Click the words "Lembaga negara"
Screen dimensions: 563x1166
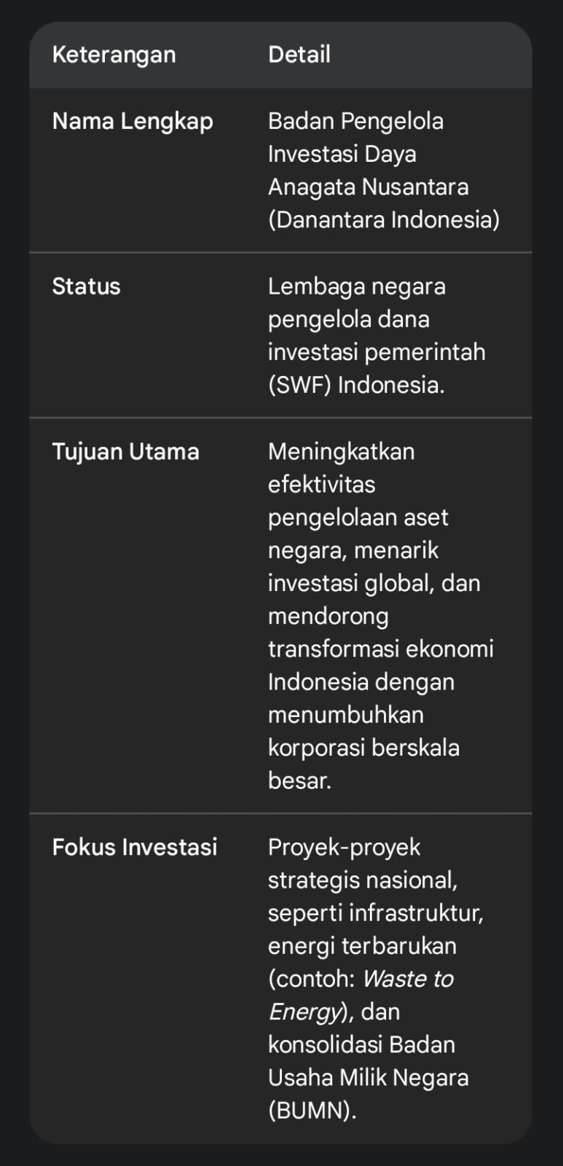[356, 286]
